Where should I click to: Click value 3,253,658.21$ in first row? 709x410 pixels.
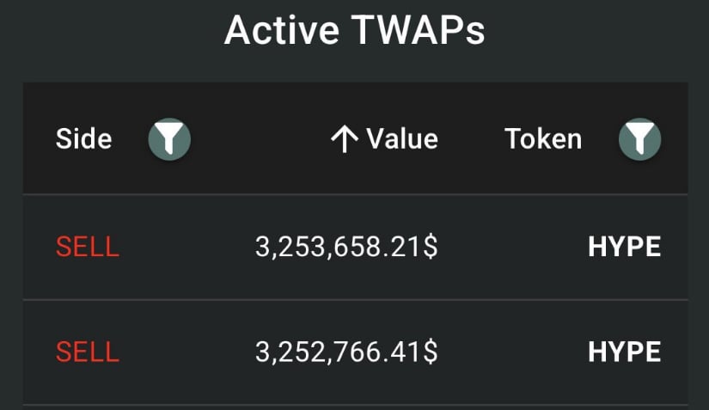(x=346, y=248)
